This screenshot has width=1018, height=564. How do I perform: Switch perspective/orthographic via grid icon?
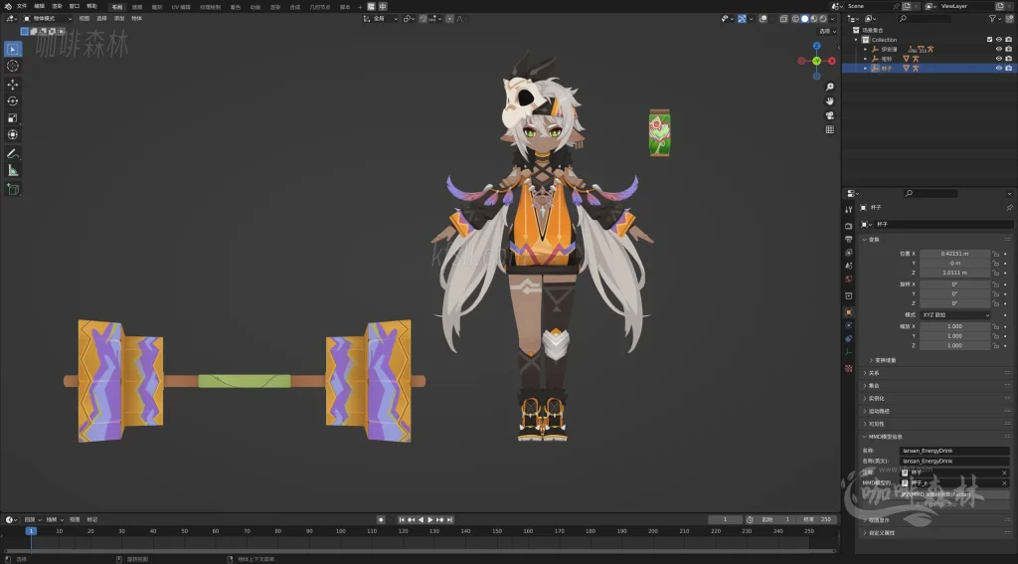[x=829, y=129]
